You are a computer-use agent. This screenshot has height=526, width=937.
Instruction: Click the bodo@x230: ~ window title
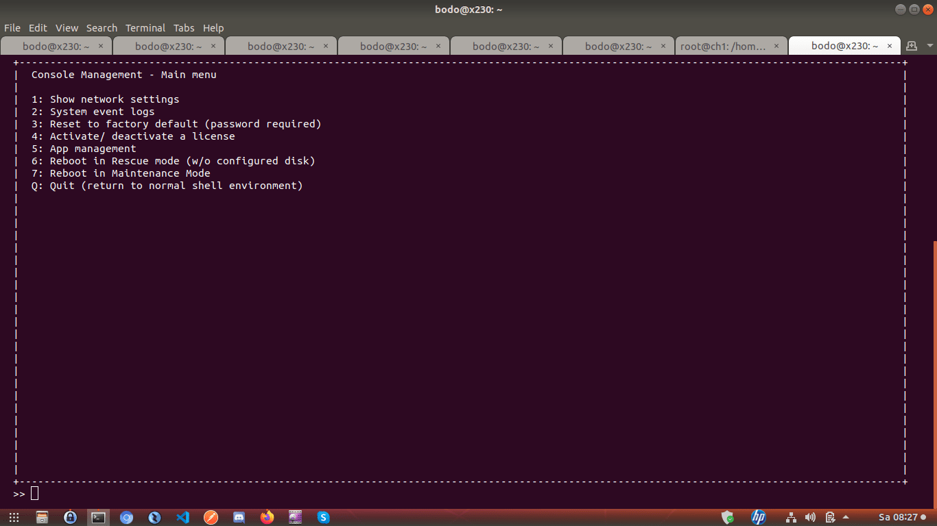click(468, 9)
